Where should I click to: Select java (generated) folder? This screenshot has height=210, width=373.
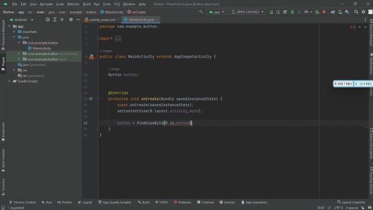coord(32,65)
